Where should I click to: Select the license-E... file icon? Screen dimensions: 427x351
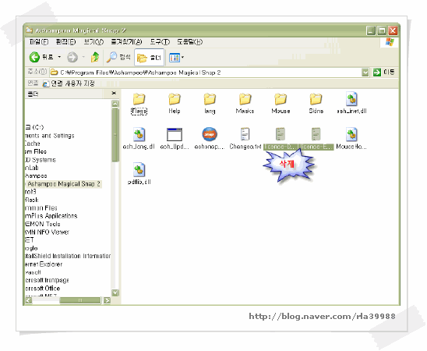pyautogui.click(x=316, y=134)
